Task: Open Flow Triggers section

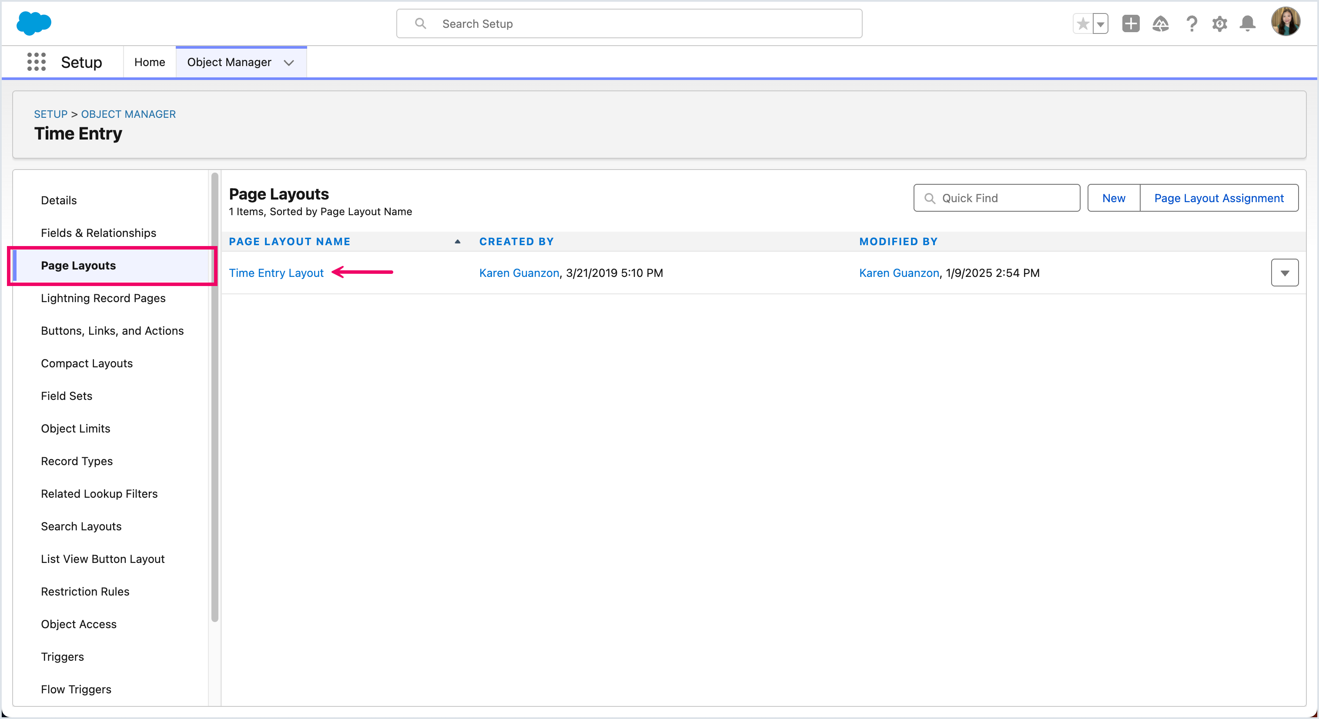Action: 76,690
